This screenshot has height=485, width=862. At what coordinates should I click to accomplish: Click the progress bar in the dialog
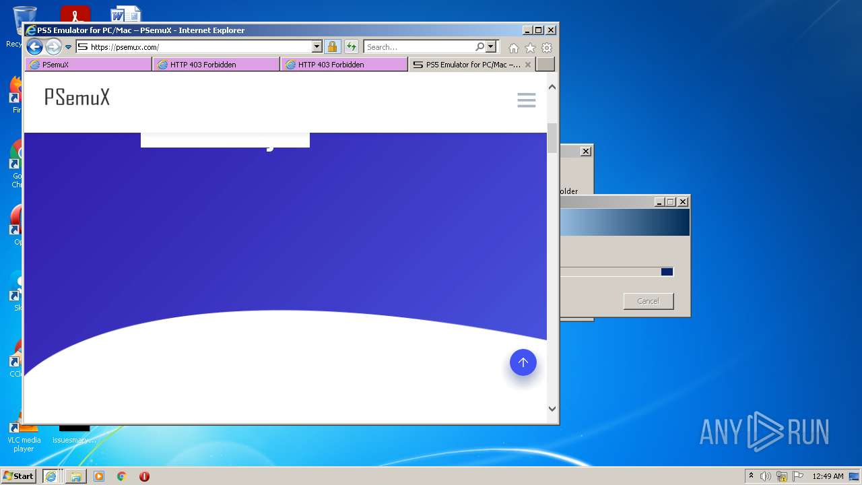point(616,271)
